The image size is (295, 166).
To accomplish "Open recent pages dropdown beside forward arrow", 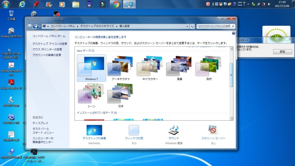I will [x=40, y=26].
